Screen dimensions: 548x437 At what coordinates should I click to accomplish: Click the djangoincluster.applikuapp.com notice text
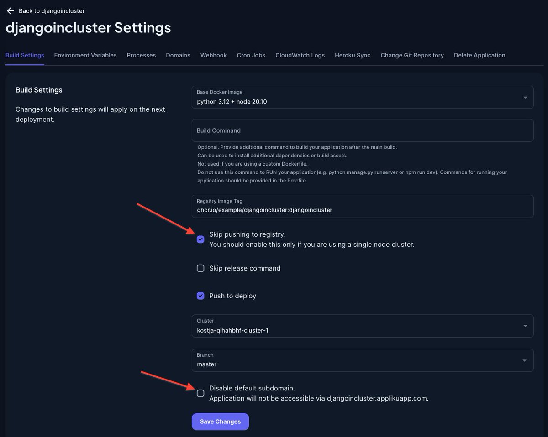(x=319, y=398)
